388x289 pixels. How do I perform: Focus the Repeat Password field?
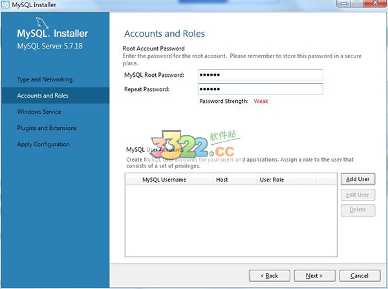click(261, 89)
